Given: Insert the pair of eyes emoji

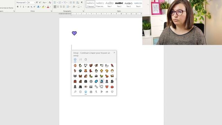Looking at the screenshot, I should click(x=91, y=86).
